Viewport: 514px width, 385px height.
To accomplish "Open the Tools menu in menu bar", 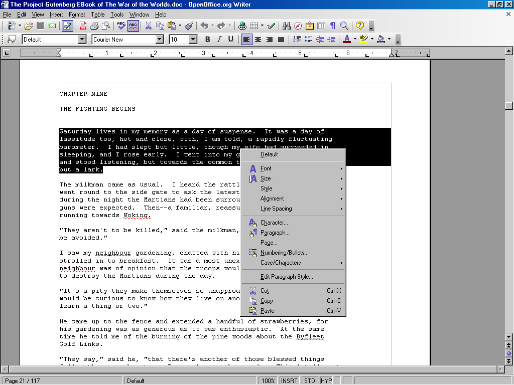I will pyautogui.click(x=117, y=15).
